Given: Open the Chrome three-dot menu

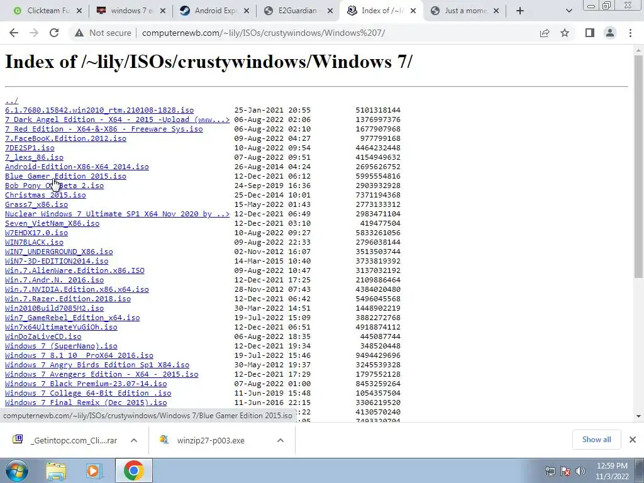Looking at the screenshot, I should point(630,33).
